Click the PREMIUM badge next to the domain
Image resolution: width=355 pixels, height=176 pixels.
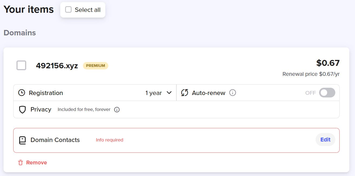[x=95, y=66]
